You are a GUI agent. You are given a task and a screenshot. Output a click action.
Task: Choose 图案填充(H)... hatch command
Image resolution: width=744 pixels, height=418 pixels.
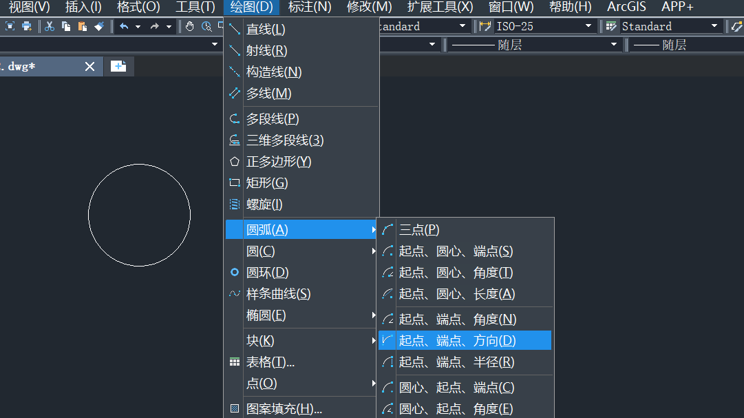[x=301, y=408]
